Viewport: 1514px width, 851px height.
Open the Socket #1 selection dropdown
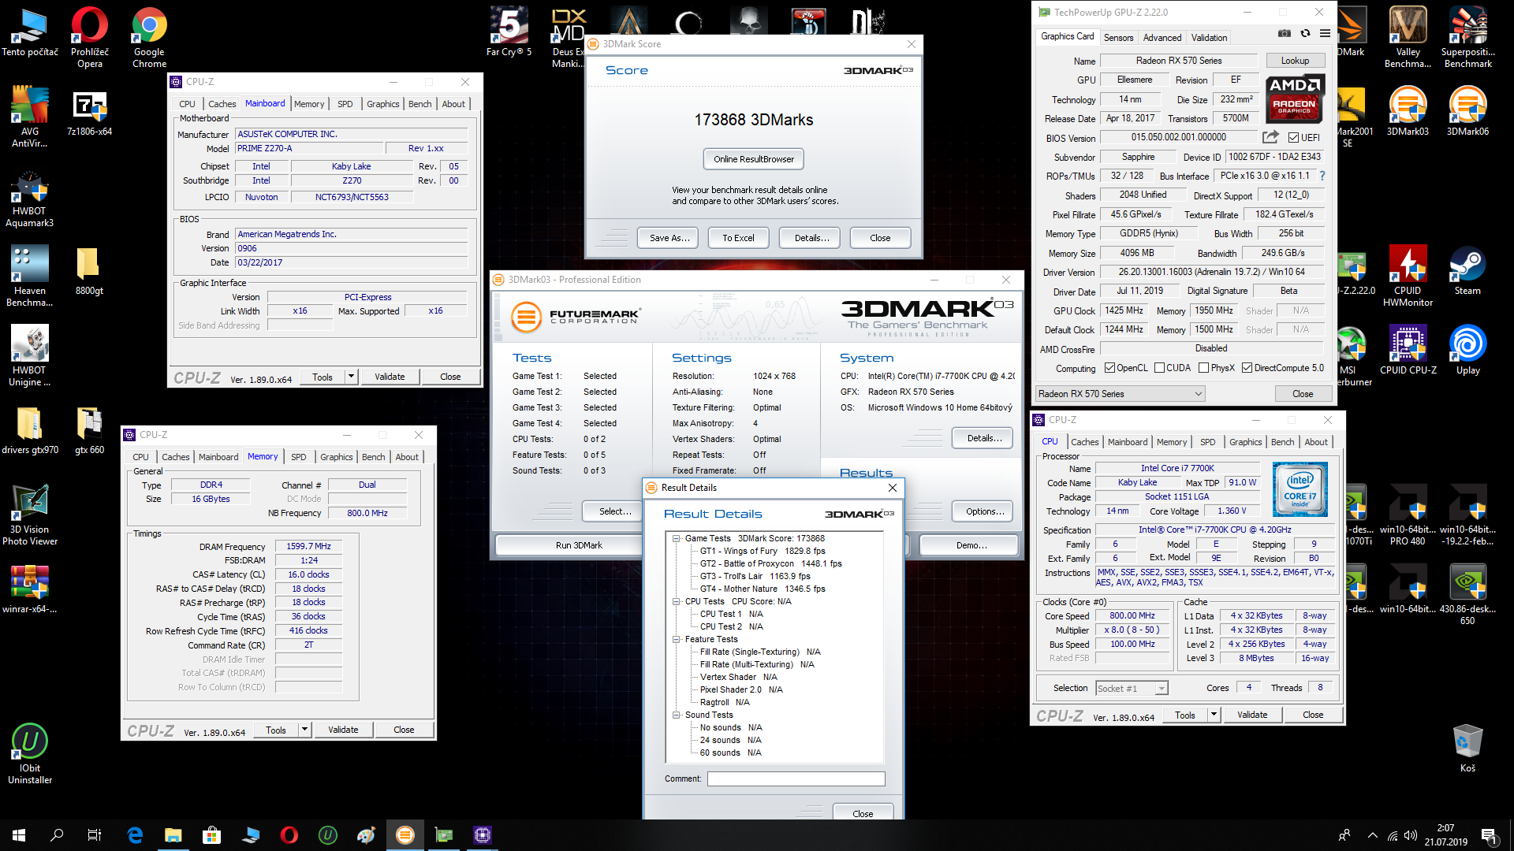1132,689
